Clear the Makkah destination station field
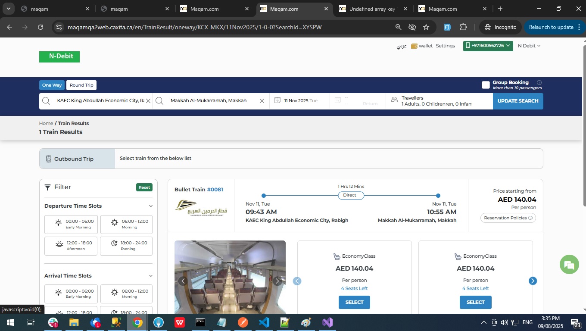 (x=262, y=101)
